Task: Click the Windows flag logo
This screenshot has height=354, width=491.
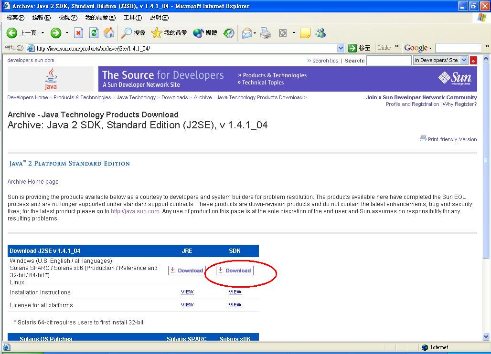Action: [481, 18]
